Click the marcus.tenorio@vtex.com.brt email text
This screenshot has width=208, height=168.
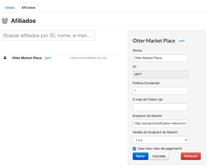(x=88, y=58)
